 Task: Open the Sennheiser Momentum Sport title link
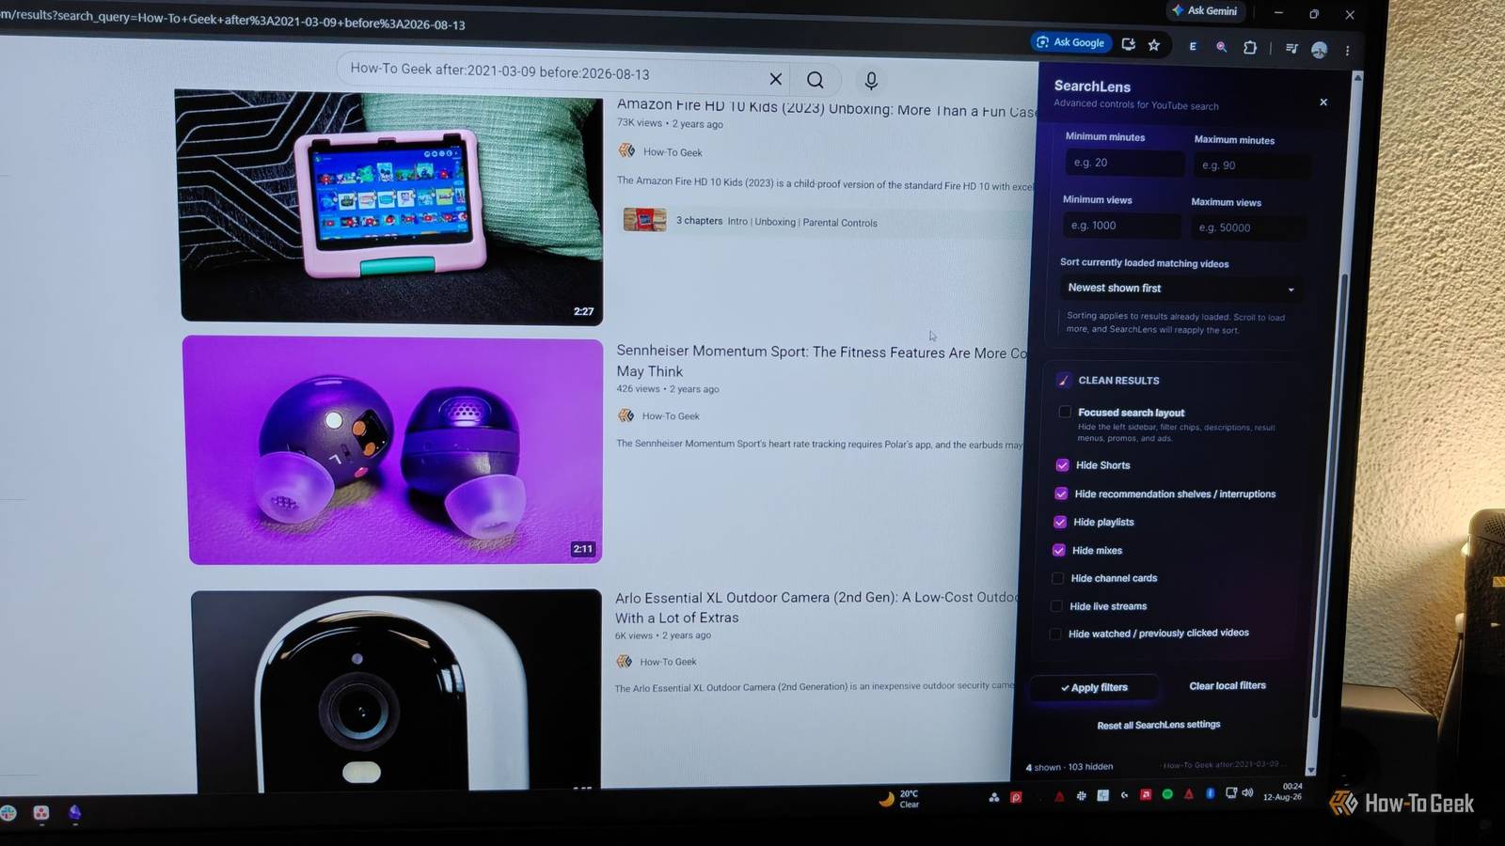(x=821, y=361)
